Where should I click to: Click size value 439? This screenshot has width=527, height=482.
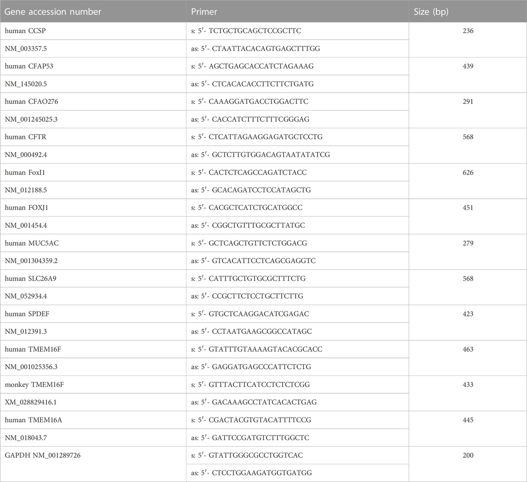click(468, 66)
